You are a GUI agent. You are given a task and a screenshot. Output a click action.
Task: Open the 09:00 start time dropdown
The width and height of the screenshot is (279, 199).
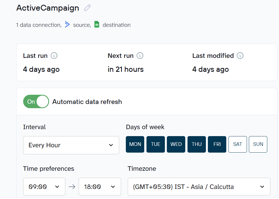(44, 187)
